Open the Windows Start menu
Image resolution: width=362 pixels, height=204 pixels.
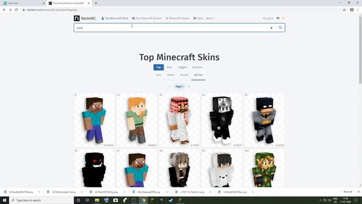[x=5, y=200]
